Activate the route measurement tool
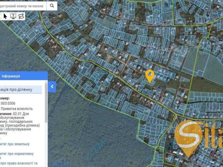223x167 pixels. tap(21, 16)
